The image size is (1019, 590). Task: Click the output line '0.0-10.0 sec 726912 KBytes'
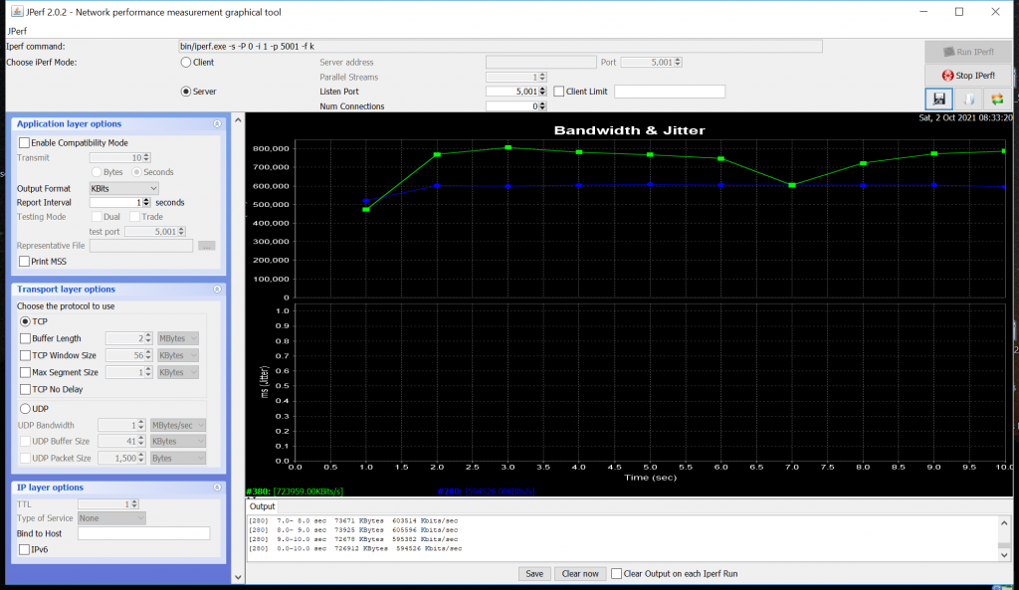pyautogui.click(x=355, y=548)
